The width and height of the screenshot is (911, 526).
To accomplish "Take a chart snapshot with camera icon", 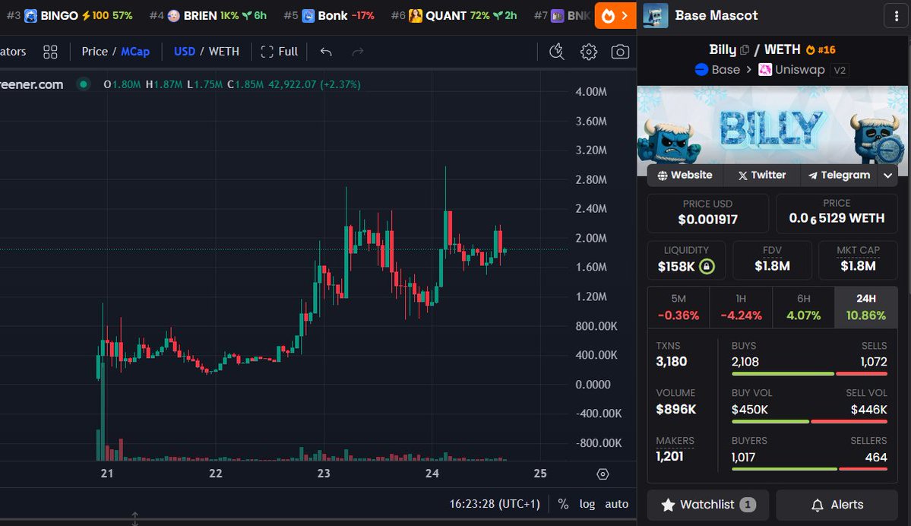I will tap(620, 52).
